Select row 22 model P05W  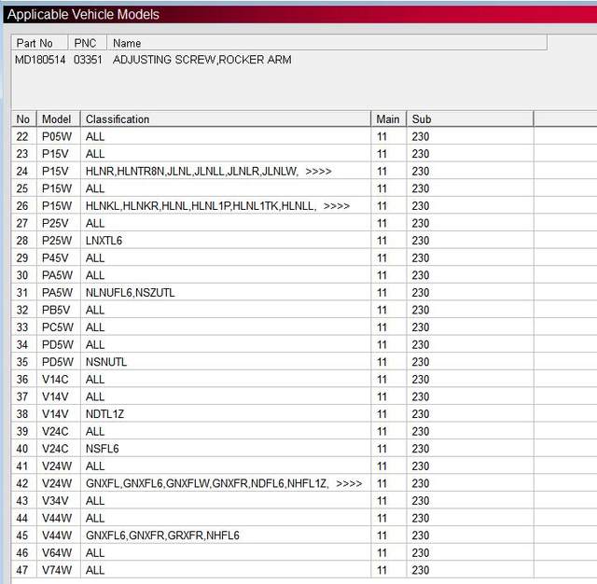pos(57,136)
